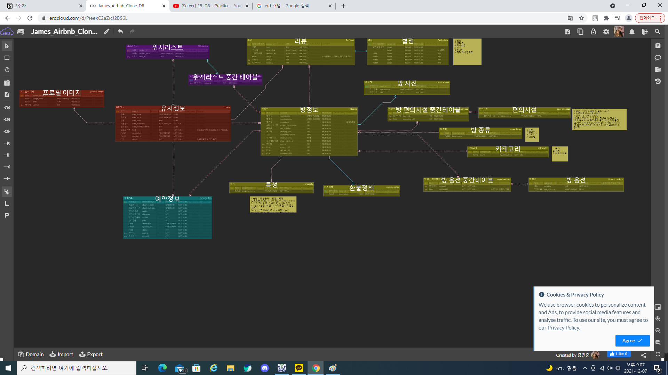Toggle fullscreen mode at bottom right
The height and width of the screenshot is (375, 668).
click(x=658, y=355)
